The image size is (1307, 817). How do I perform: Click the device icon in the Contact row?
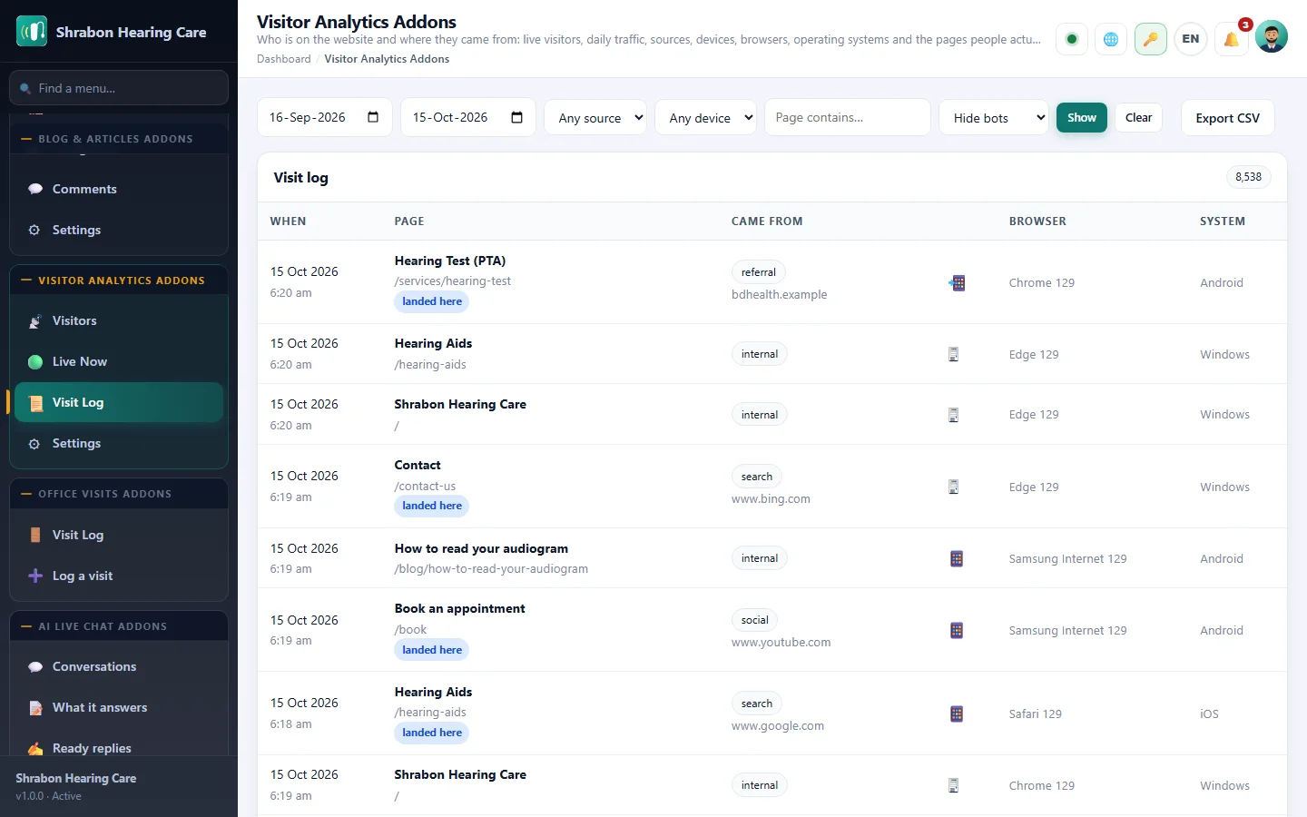(x=953, y=487)
